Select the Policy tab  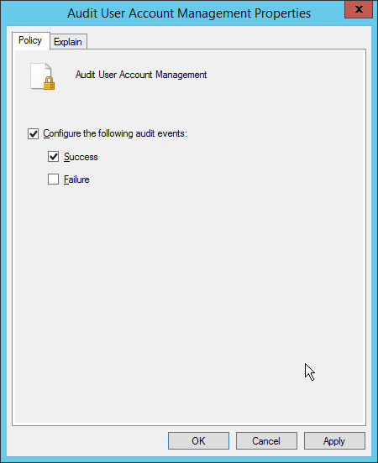30,40
